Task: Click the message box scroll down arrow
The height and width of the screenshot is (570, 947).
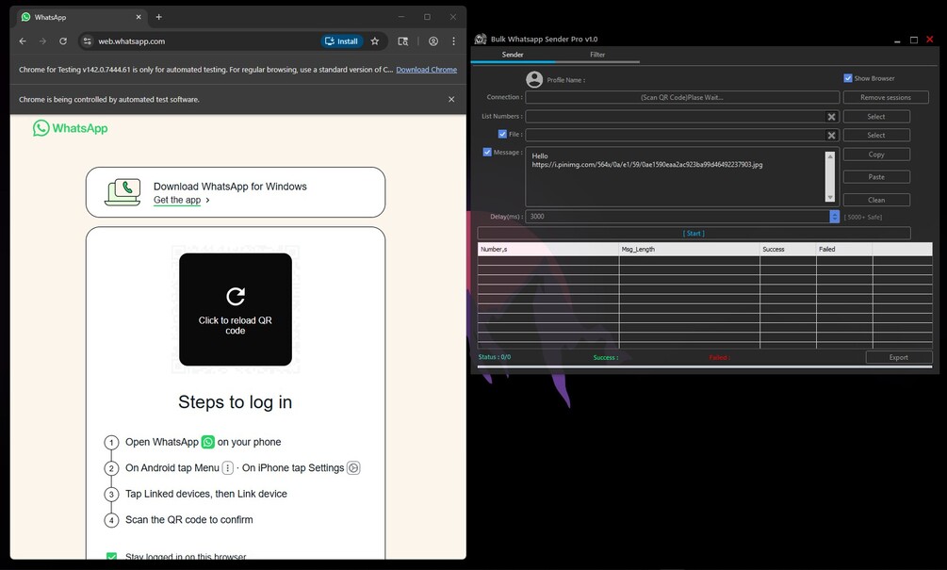Action: click(830, 197)
